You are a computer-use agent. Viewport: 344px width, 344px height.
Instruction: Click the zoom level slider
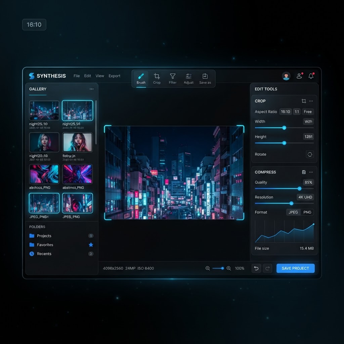(218, 268)
